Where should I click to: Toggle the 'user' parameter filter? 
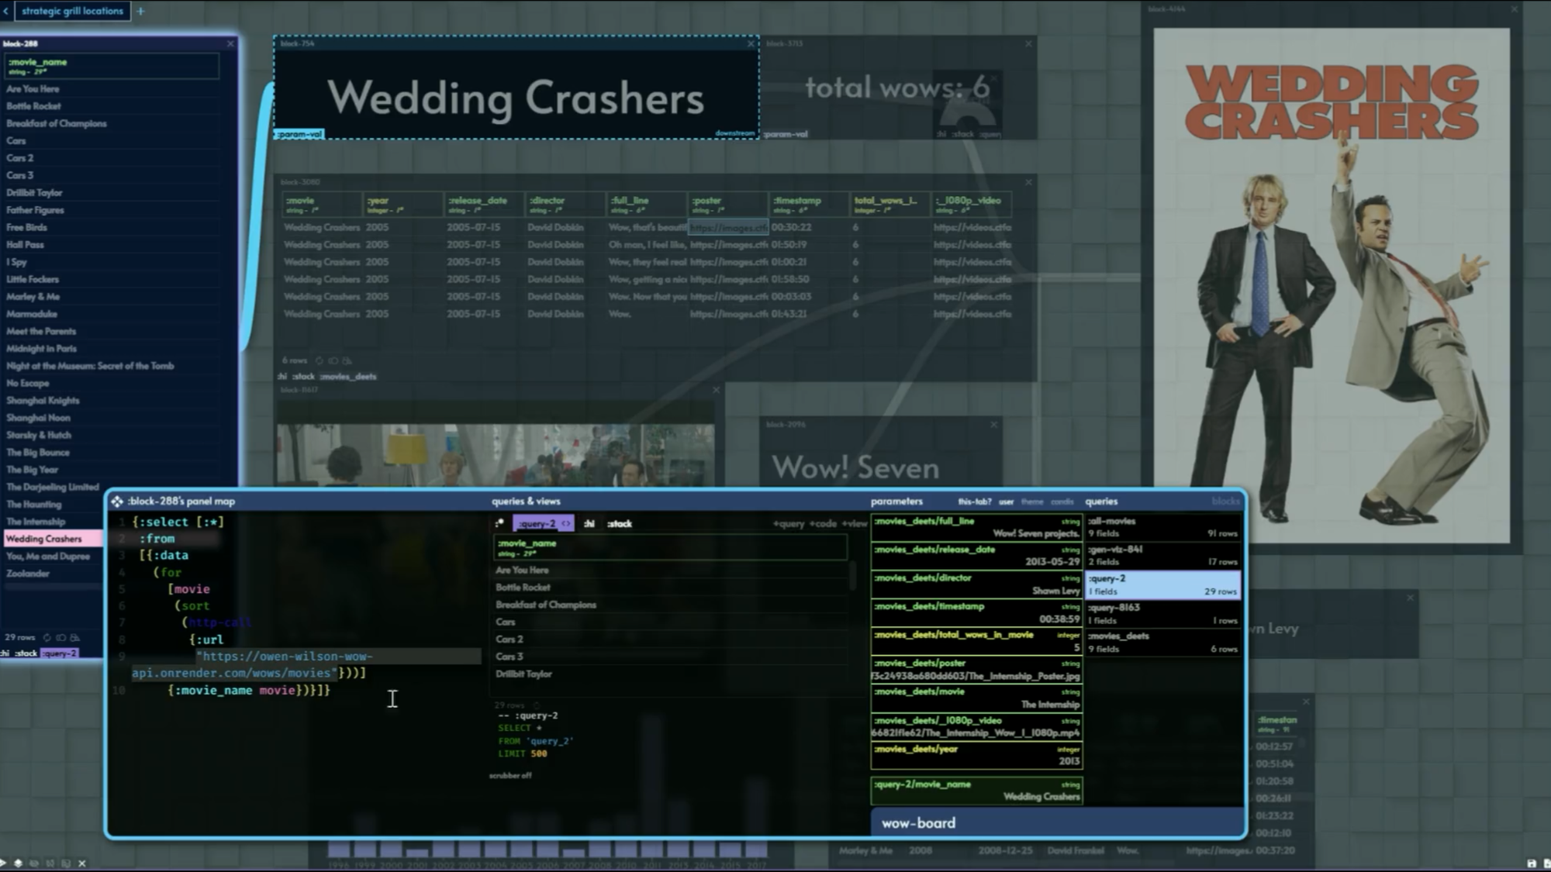[1006, 501]
